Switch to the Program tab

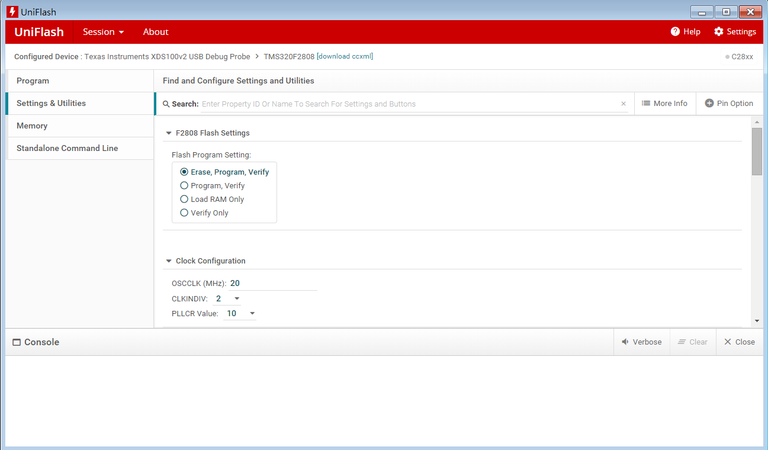point(80,81)
